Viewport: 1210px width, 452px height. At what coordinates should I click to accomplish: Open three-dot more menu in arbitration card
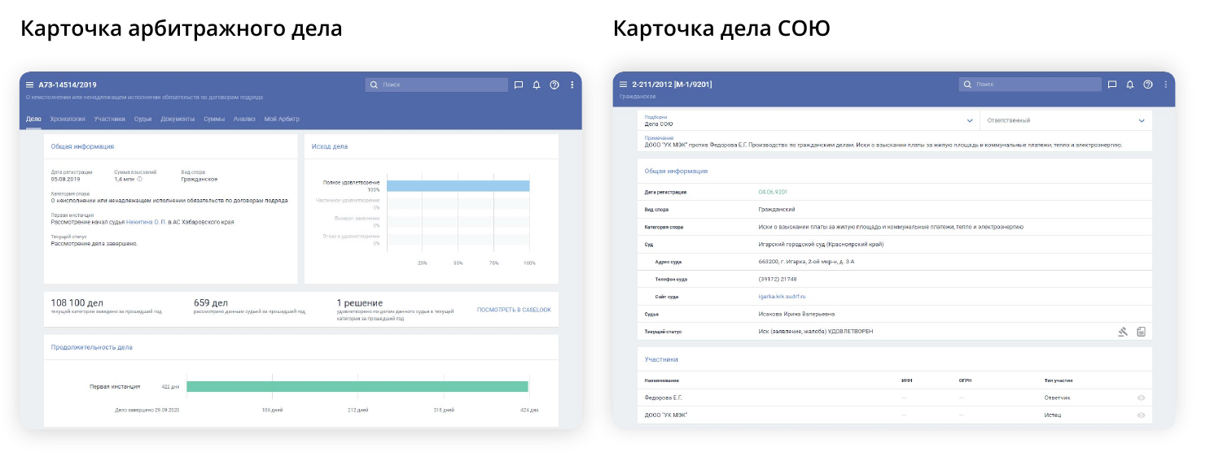coord(572,85)
